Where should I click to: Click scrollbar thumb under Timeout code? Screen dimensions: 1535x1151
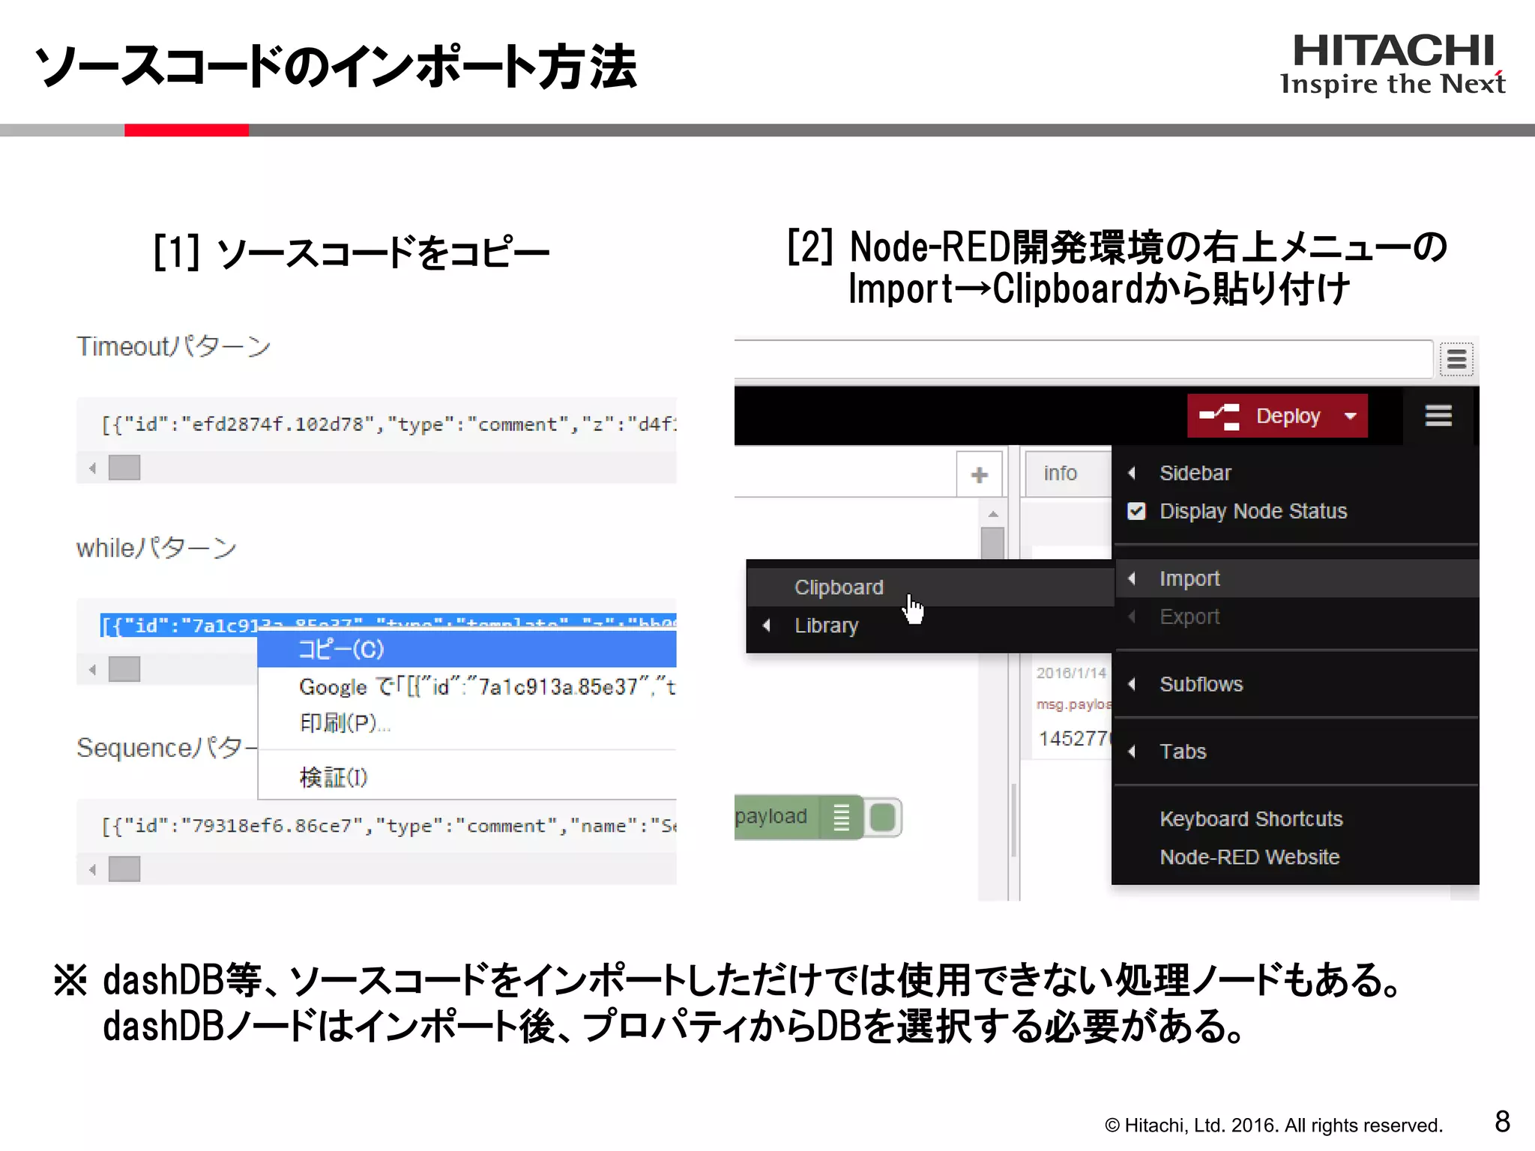[x=124, y=468]
